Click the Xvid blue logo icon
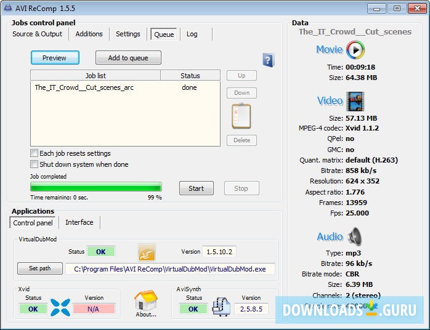This screenshot has height=330, width=430. [60, 307]
